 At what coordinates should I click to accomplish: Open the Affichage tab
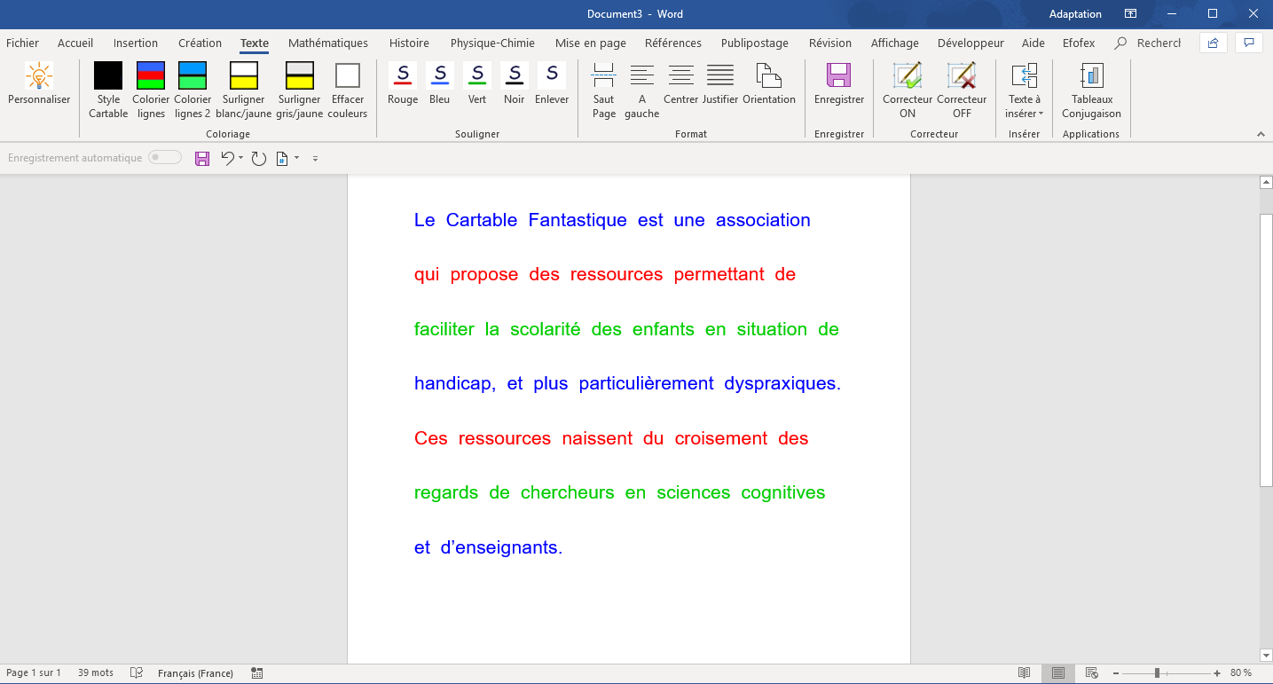point(895,43)
